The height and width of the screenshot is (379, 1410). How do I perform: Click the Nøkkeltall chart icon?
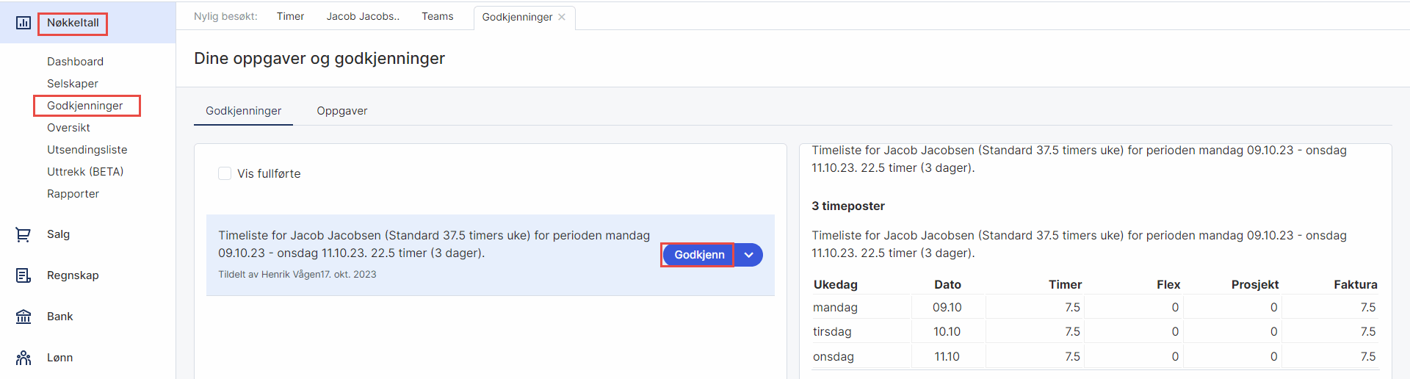(x=23, y=23)
